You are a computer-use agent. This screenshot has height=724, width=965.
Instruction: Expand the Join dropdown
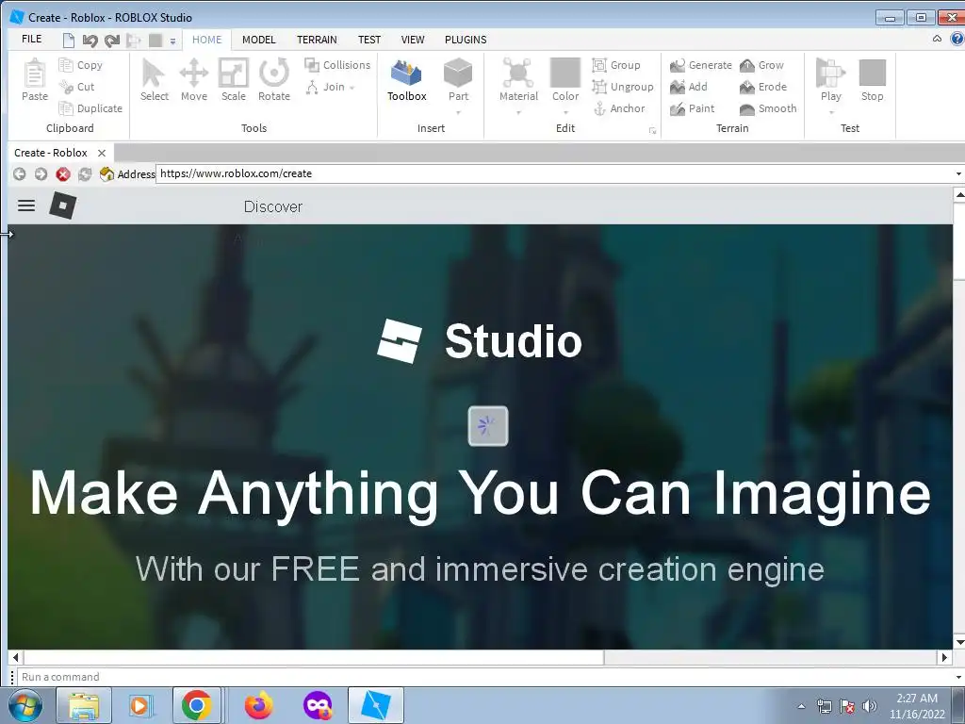[x=352, y=88]
